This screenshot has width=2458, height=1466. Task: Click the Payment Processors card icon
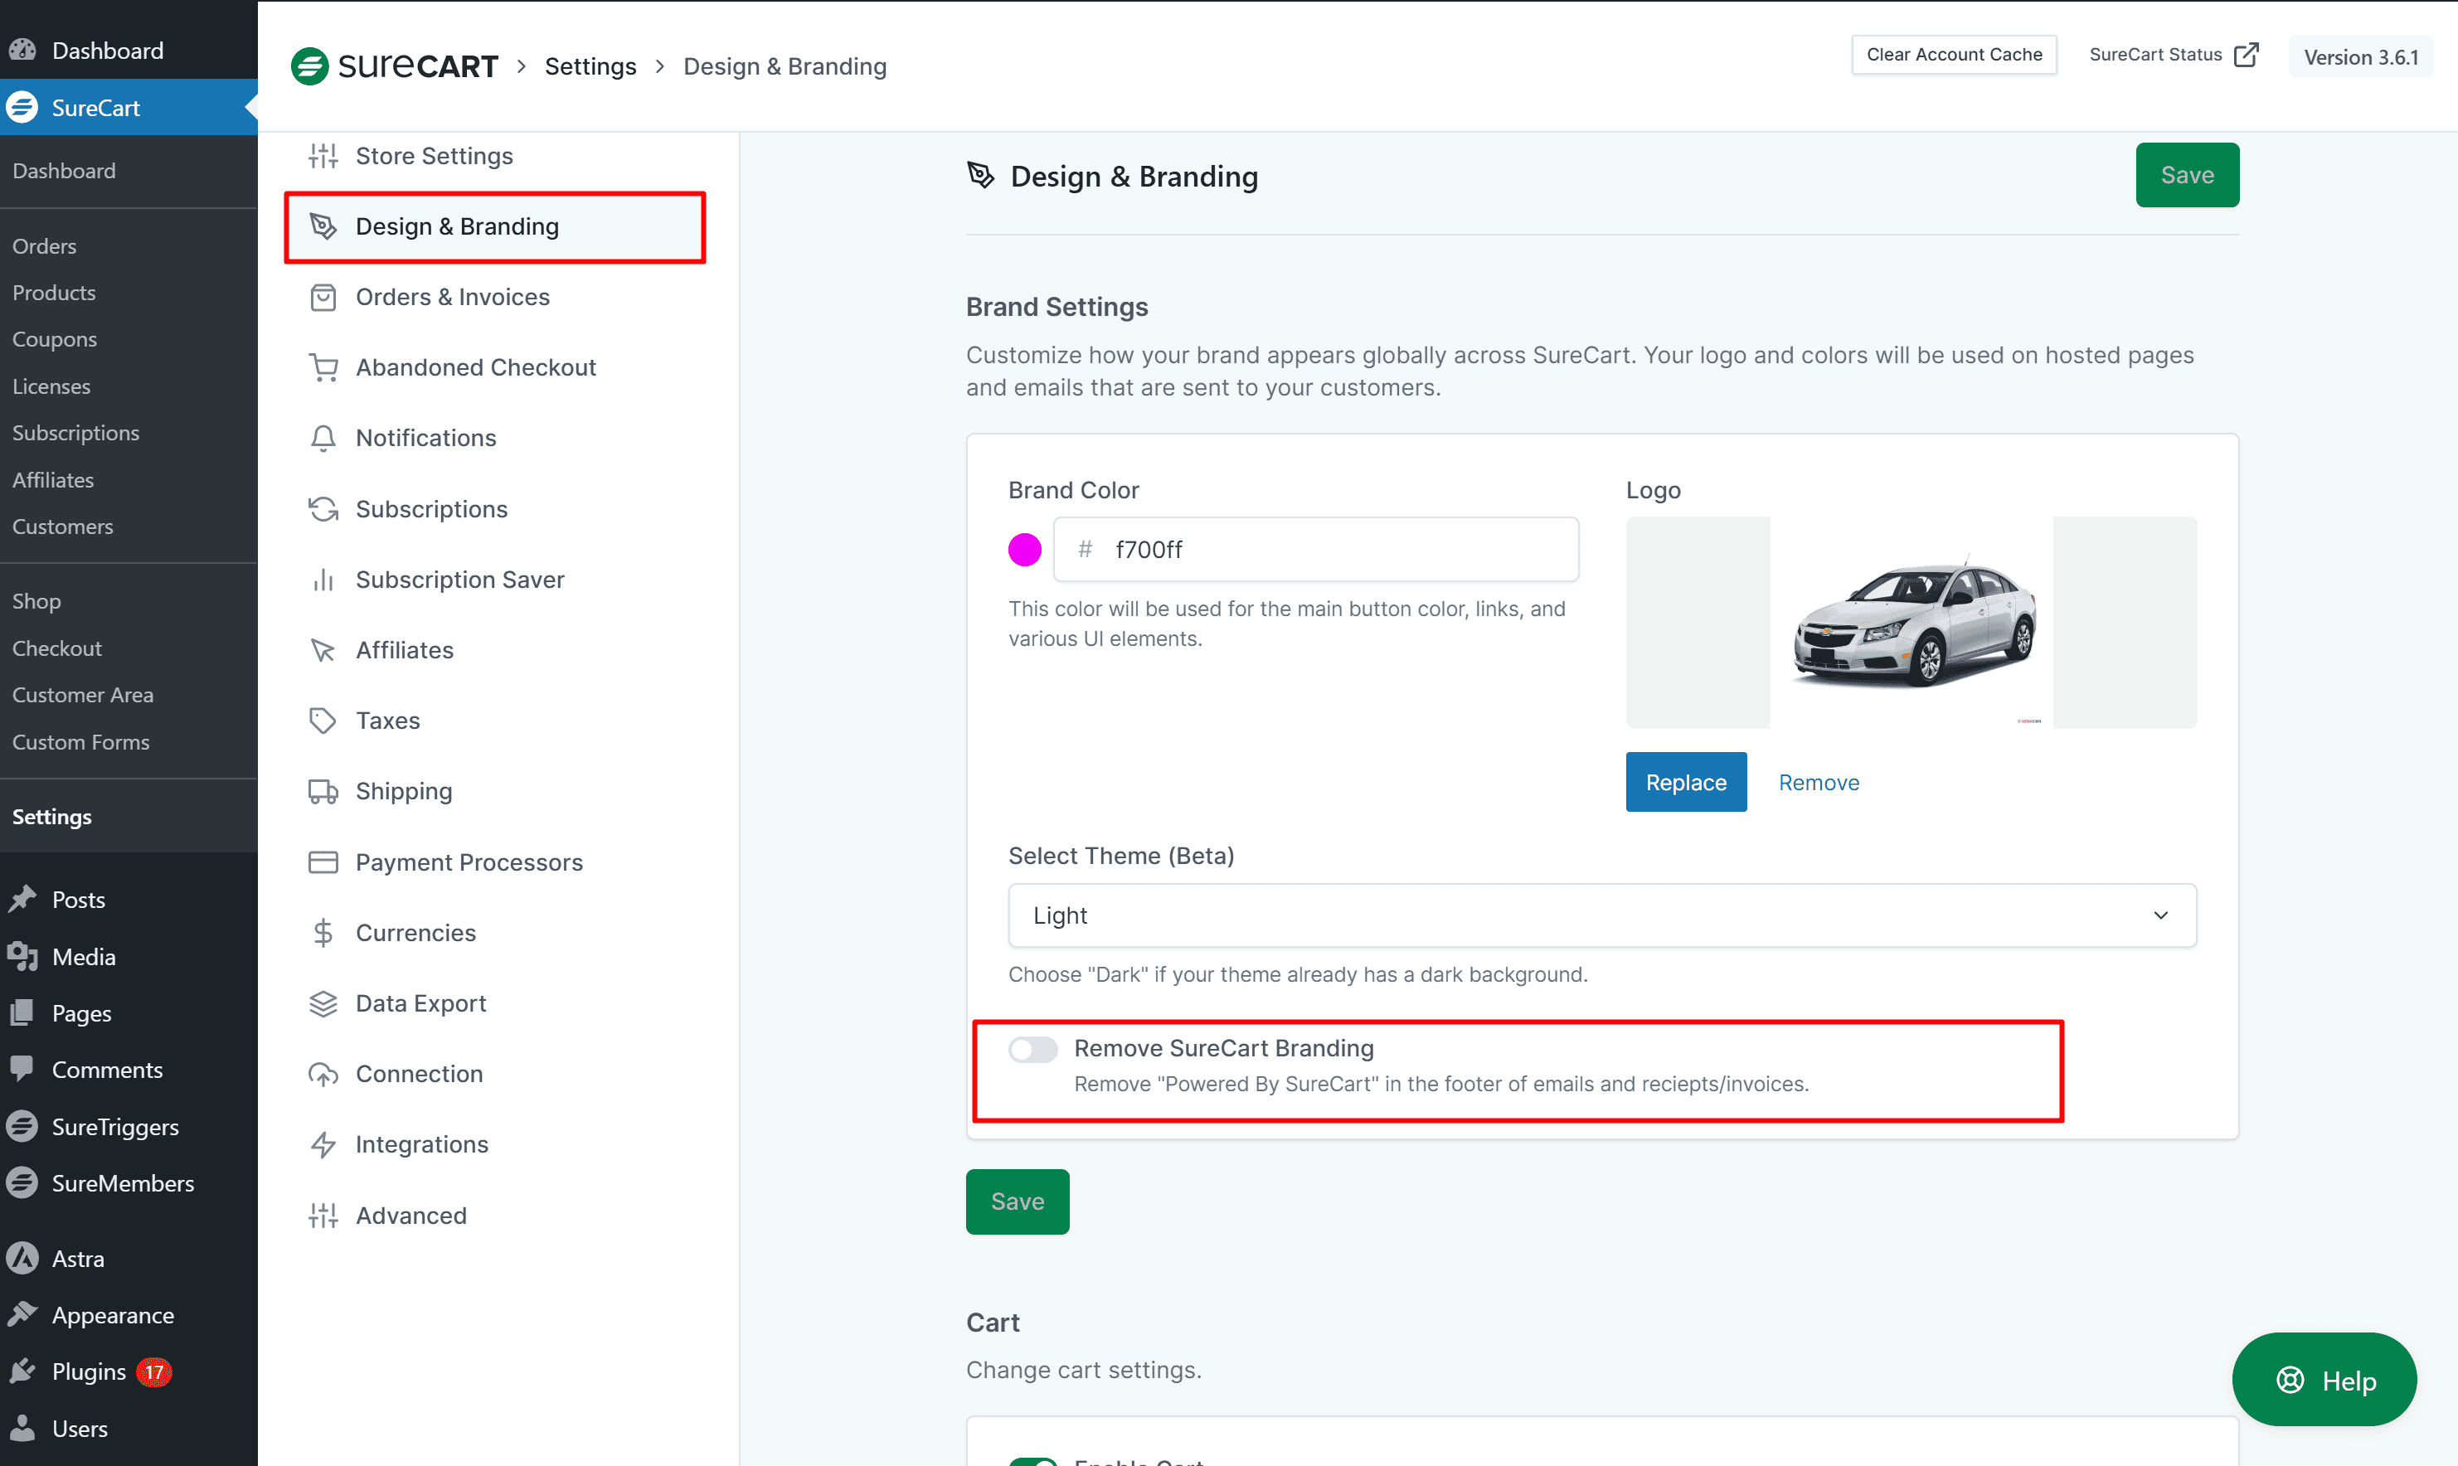(322, 862)
